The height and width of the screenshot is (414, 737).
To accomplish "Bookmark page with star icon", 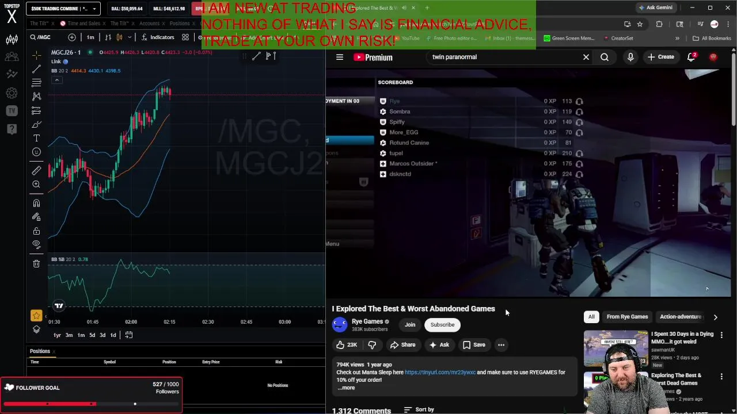I will coord(640,24).
